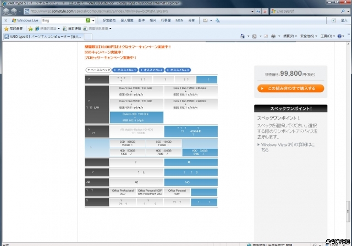
Task: Click the add-to-favorites star icon
Action: [x=31, y=29]
